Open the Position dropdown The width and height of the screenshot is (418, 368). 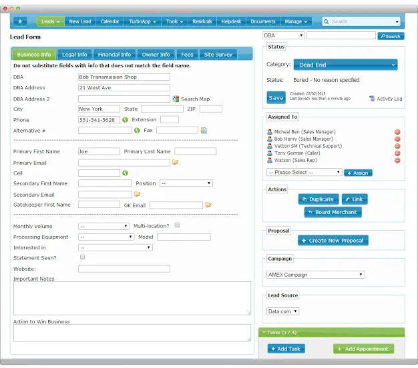tap(186, 183)
